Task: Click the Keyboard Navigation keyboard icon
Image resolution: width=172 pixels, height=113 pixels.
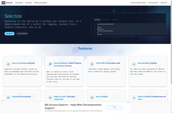Action: coord(8,98)
